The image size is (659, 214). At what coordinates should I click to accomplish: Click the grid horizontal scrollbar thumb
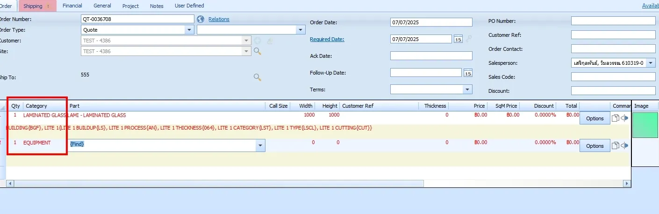tap(219, 183)
